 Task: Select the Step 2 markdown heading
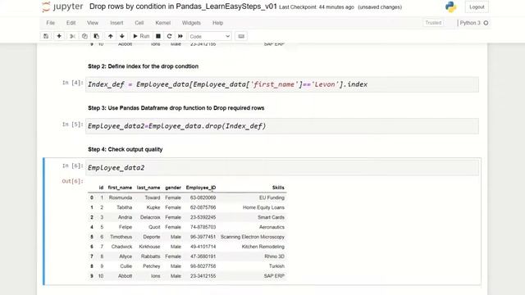point(143,66)
